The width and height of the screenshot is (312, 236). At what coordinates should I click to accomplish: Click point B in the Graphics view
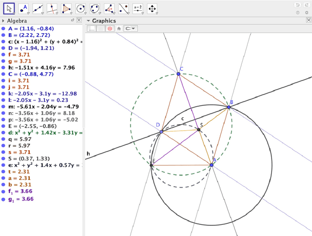click(228, 107)
